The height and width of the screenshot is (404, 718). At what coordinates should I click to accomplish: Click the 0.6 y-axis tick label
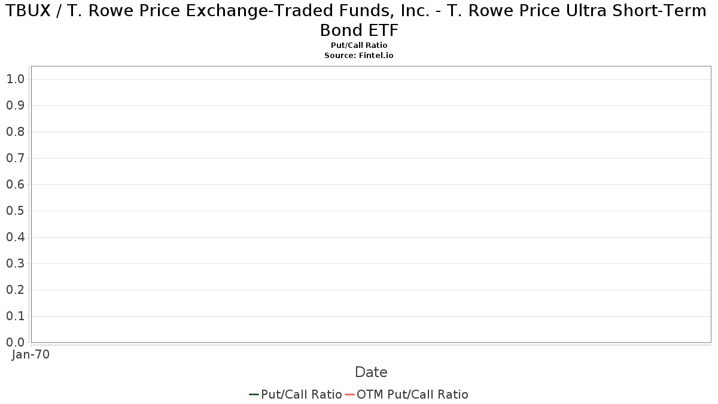(x=15, y=184)
